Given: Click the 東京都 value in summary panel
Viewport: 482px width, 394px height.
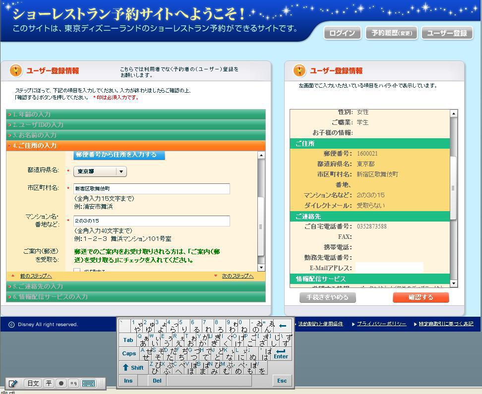Looking at the screenshot, I should click(366, 164).
